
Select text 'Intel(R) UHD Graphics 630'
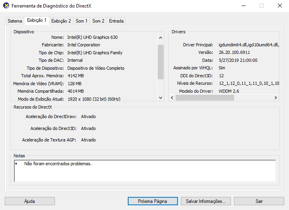[x=92, y=37]
